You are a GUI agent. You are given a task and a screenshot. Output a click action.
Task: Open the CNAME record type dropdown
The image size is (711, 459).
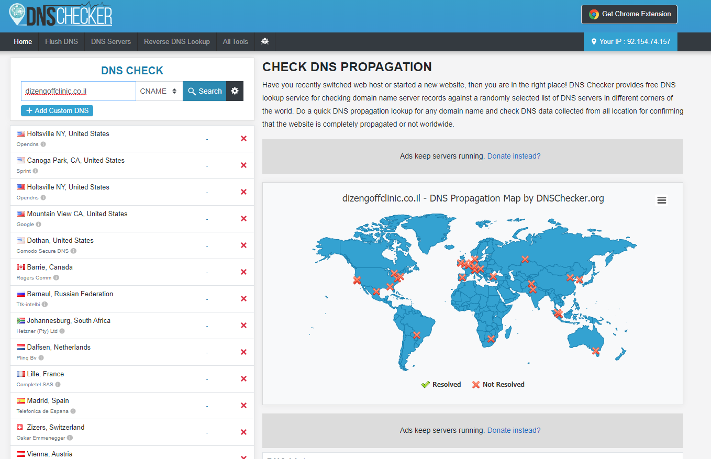(x=159, y=91)
